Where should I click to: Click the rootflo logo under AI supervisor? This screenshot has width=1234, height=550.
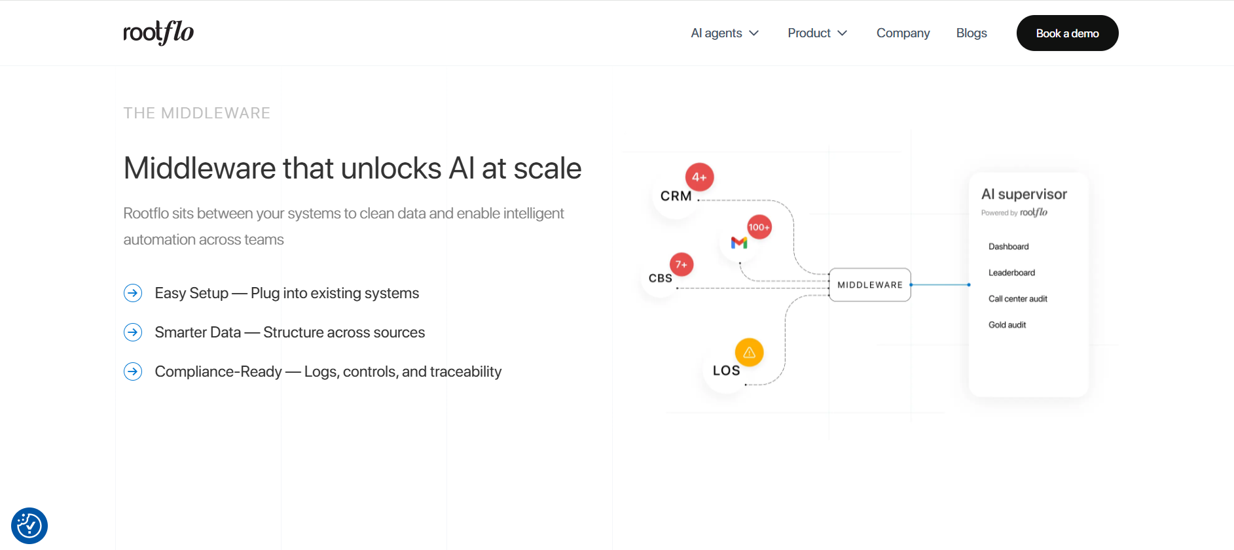pos(1034,213)
